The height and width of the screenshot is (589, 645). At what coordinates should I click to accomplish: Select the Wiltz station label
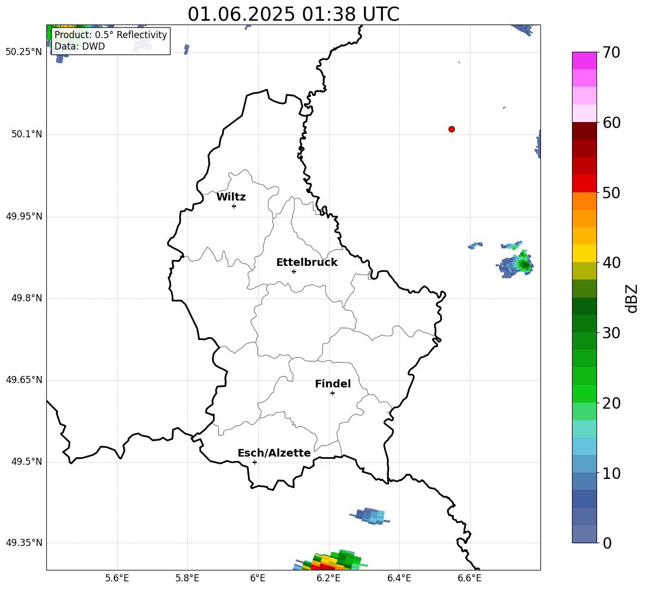coord(231,197)
